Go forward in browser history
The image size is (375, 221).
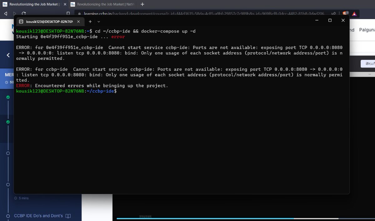point(14,13)
